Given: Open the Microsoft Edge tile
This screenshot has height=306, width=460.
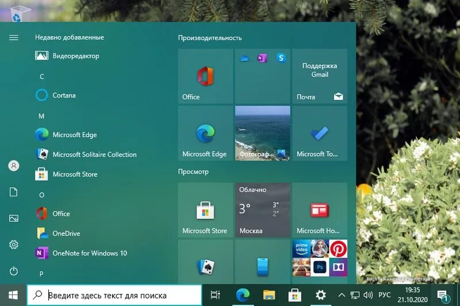Looking at the screenshot, I should pos(205,133).
